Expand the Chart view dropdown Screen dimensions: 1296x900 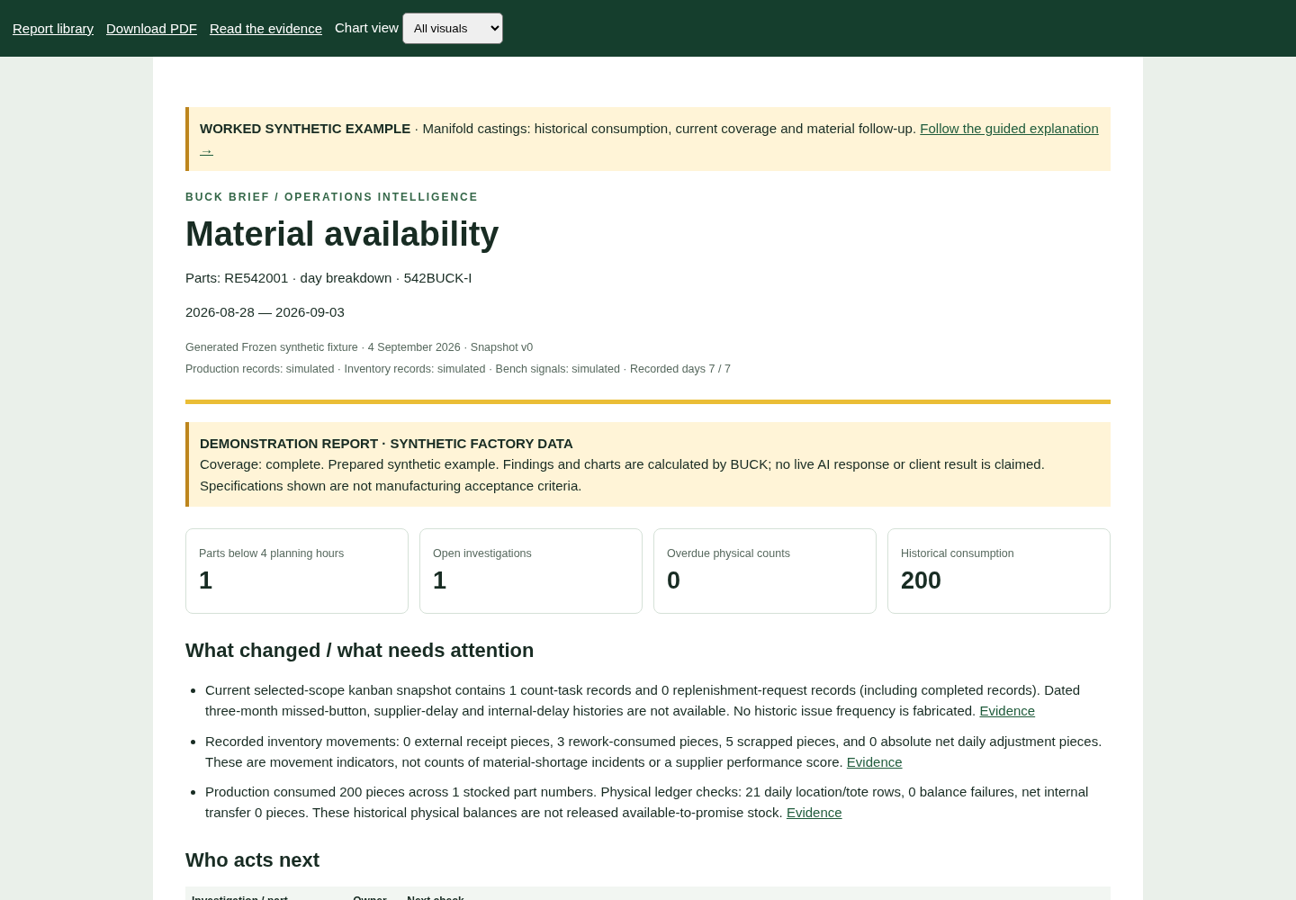pos(453,28)
